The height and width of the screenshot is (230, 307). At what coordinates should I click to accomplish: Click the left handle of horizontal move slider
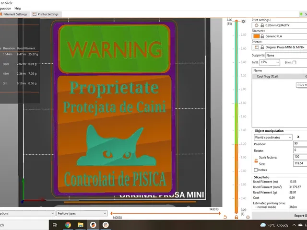point(111,213)
